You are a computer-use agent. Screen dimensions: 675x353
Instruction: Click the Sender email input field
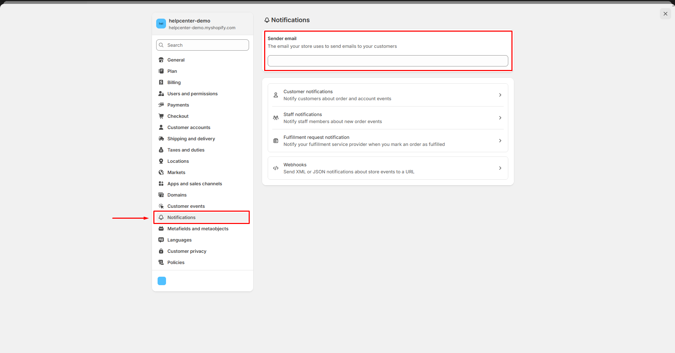point(388,61)
